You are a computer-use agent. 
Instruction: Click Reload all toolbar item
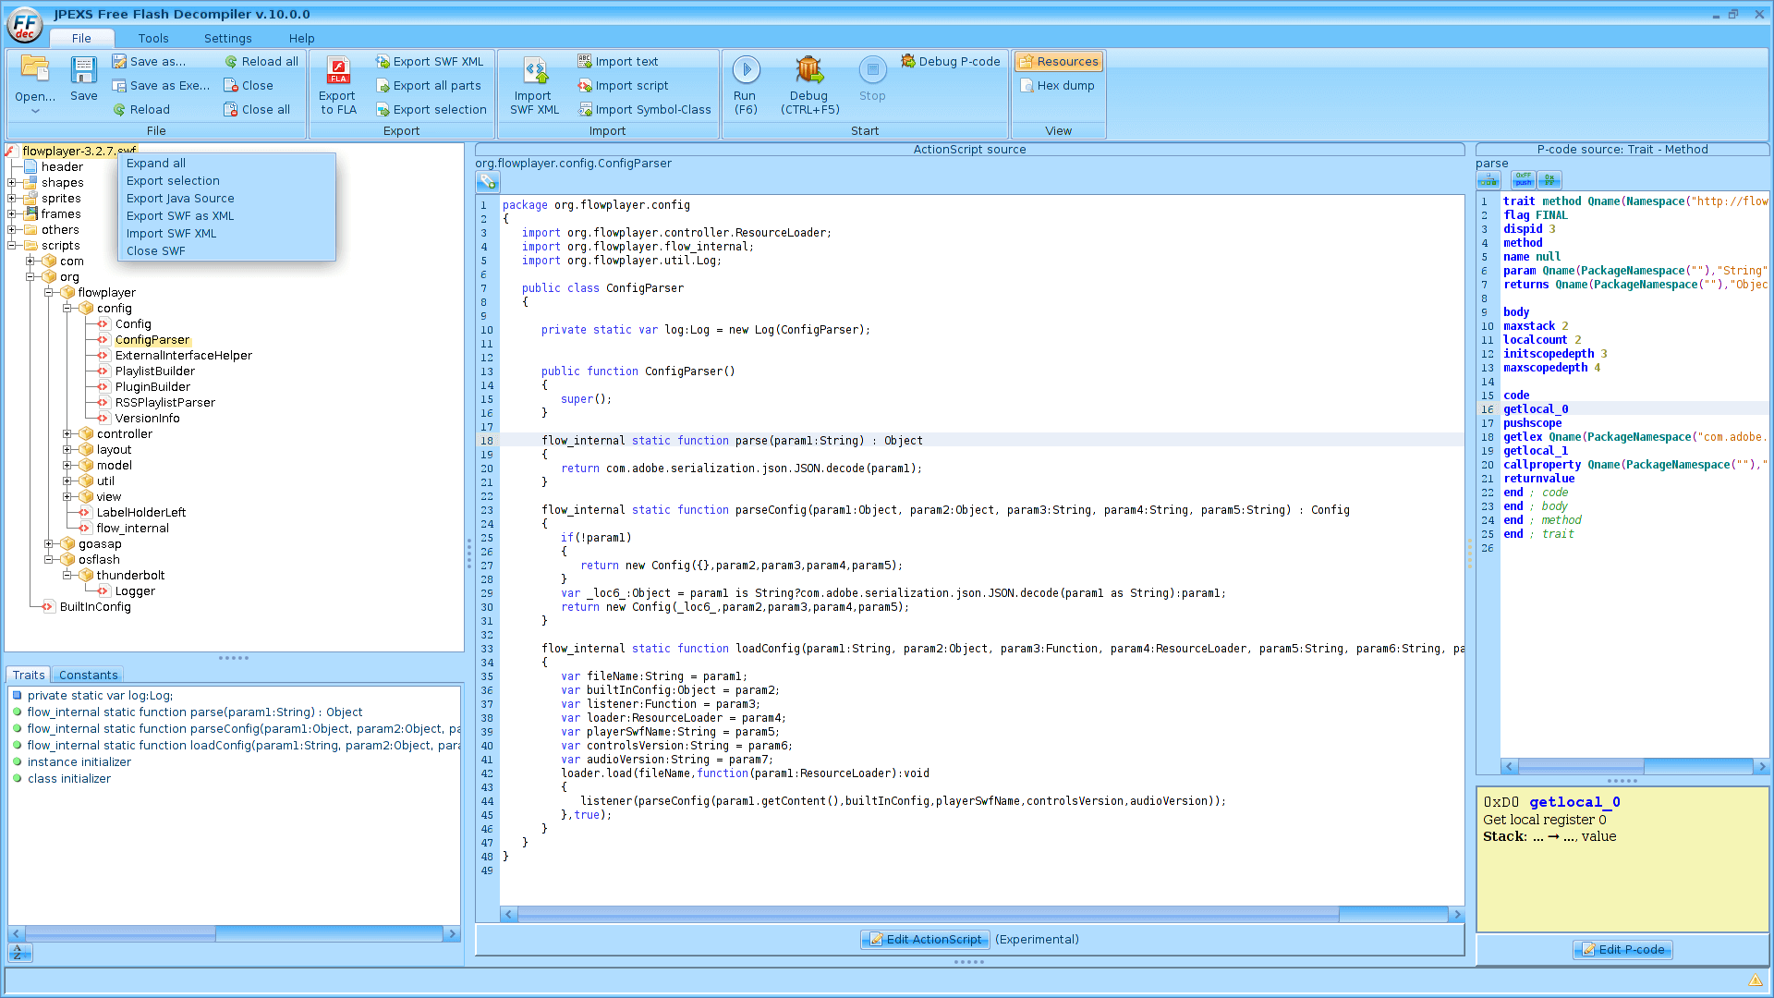pos(261,61)
